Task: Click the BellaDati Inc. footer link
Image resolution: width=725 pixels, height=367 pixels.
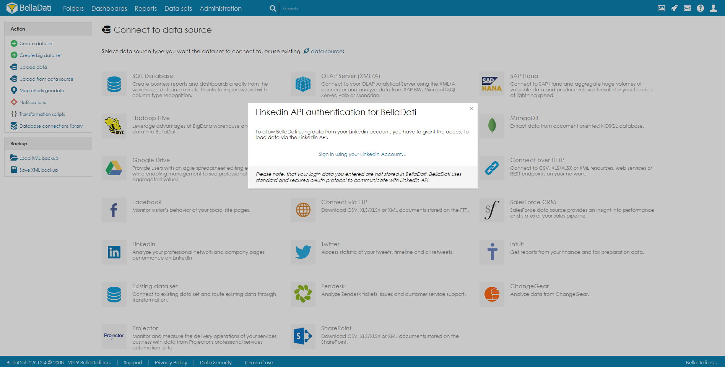Action: pyautogui.click(x=701, y=362)
